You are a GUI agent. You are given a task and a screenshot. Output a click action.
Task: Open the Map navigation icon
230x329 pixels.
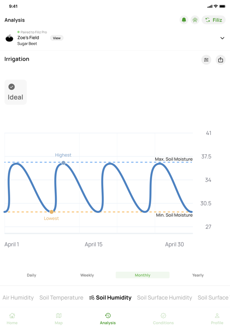pos(59,316)
